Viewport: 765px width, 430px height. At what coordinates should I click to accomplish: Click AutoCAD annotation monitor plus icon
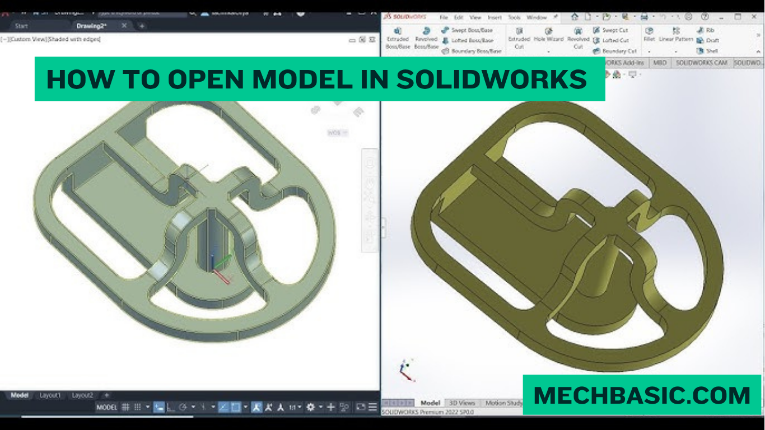330,407
